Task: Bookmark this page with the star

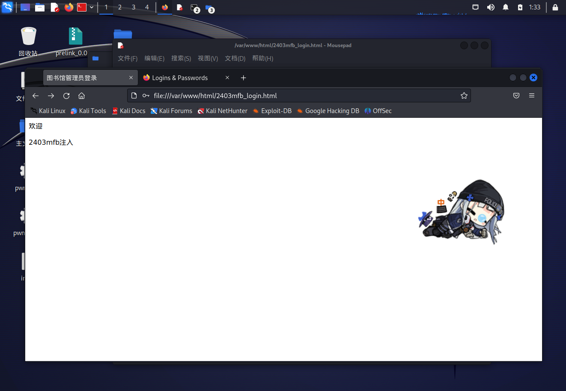Action: pos(464,96)
